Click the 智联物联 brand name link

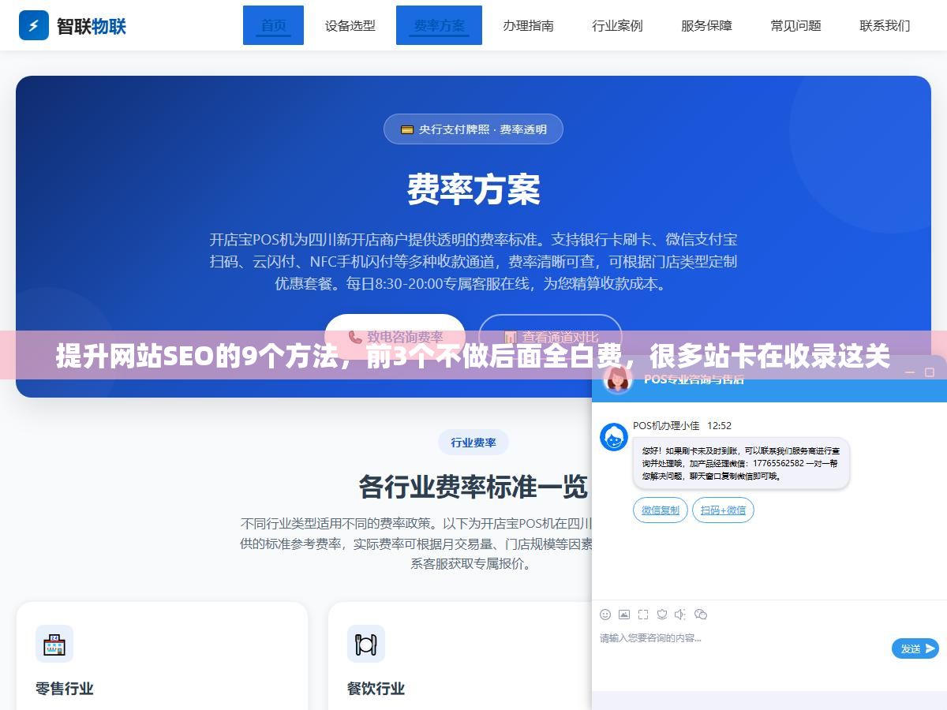point(92,26)
